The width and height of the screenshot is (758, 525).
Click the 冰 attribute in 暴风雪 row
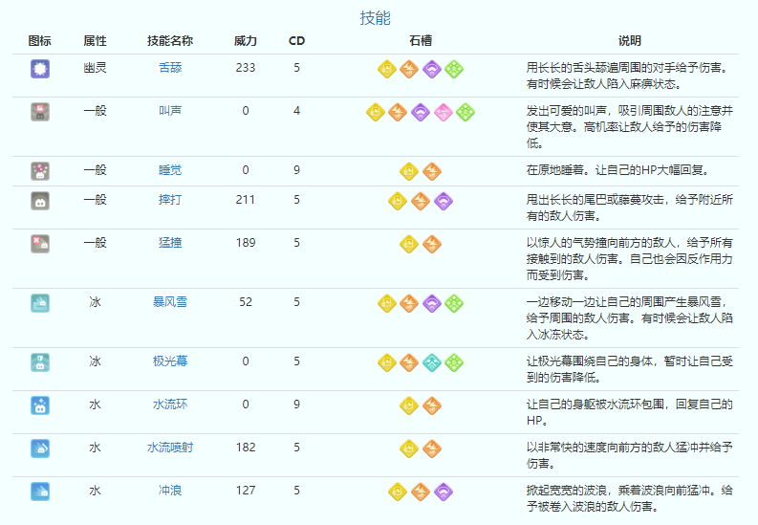coord(95,302)
